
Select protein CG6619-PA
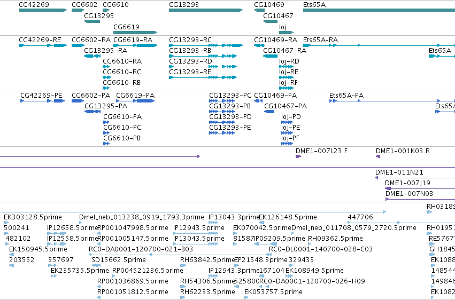click(135, 101)
